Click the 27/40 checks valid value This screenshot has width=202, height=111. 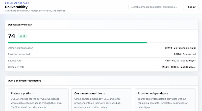coord(180,48)
